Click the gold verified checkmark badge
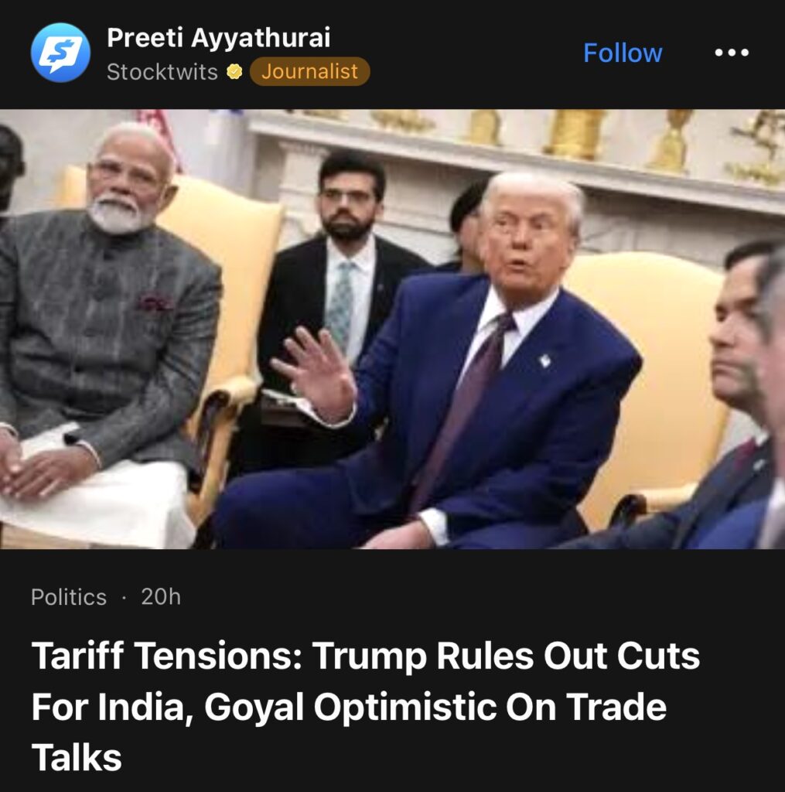The image size is (785, 792). coord(234,72)
